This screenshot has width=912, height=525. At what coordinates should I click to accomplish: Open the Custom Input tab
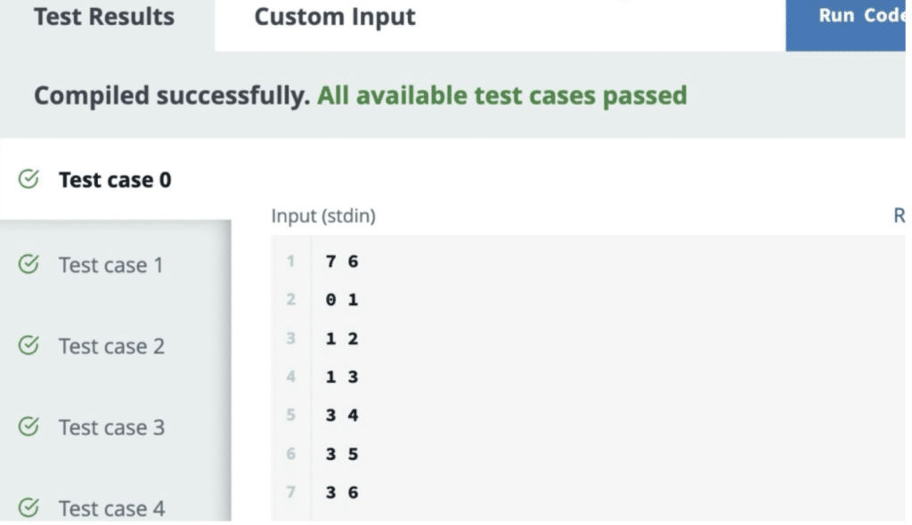tap(335, 17)
